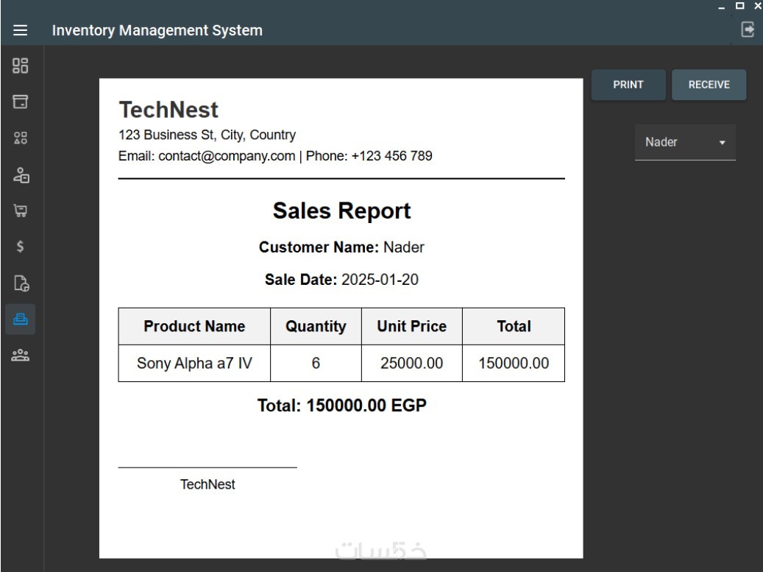The height and width of the screenshot is (572, 763).
Task: Select the highlighted printer icon in sidebar
Action: click(x=21, y=319)
